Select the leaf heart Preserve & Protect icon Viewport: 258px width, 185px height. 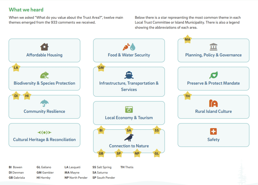[213, 75]
